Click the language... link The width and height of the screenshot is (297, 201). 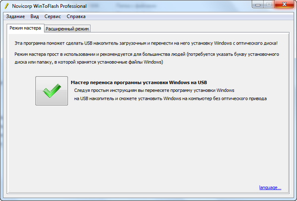tap(270, 188)
